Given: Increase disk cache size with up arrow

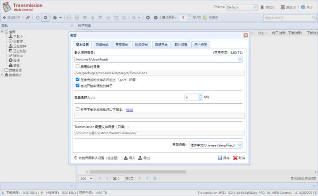Looking at the screenshot, I should click(x=201, y=96).
